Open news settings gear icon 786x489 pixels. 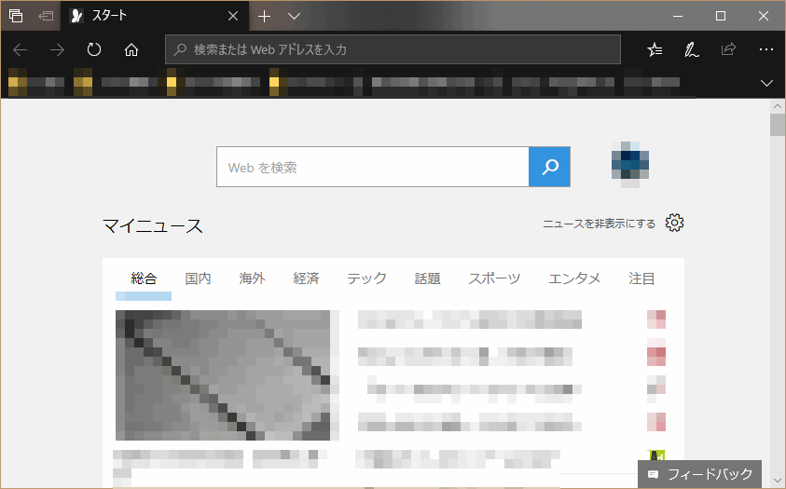click(675, 224)
